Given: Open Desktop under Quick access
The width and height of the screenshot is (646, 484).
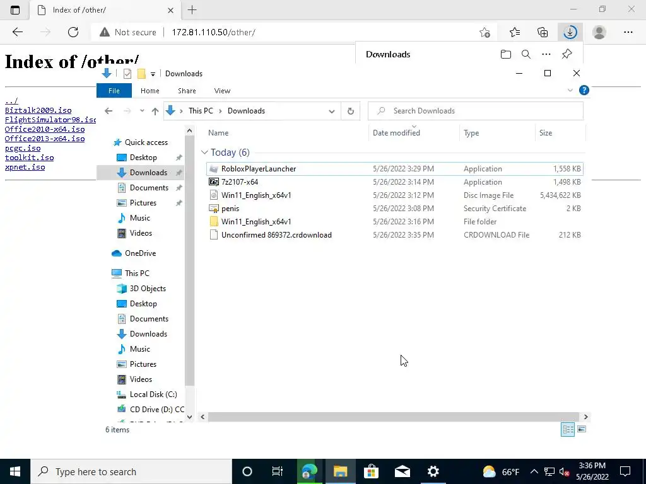Looking at the screenshot, I should tap(143, 157).
